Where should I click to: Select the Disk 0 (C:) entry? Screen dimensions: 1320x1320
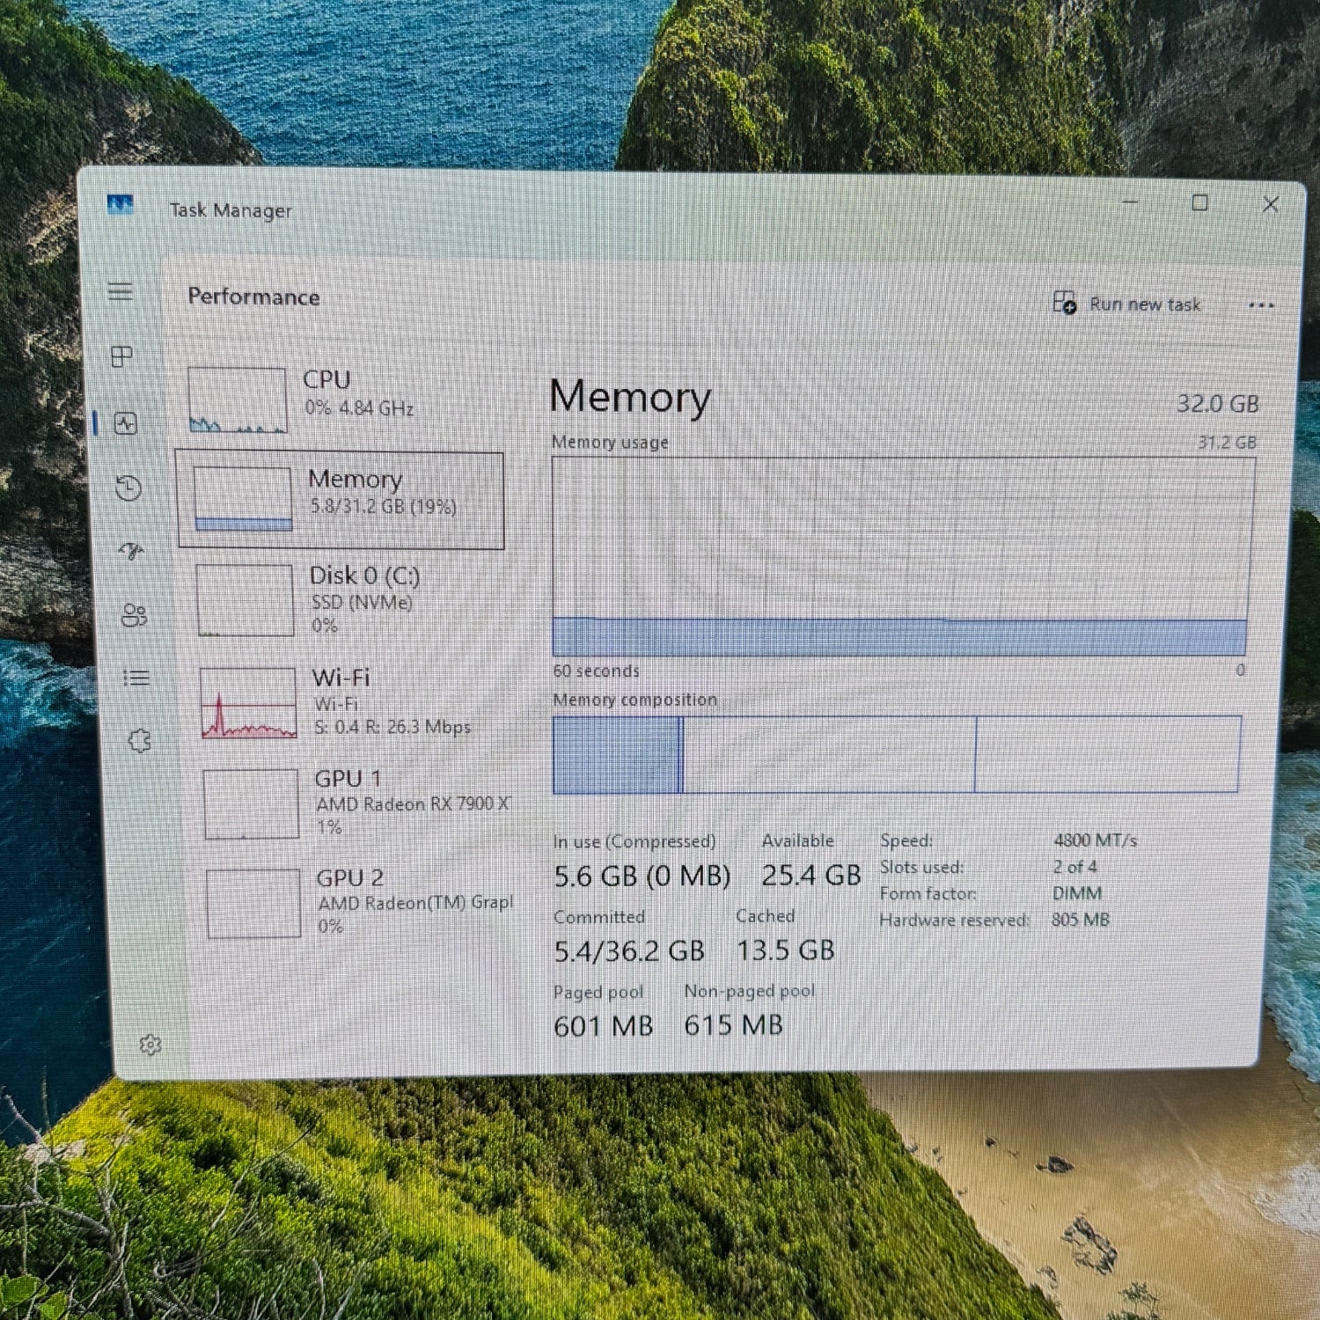point(345,600)
